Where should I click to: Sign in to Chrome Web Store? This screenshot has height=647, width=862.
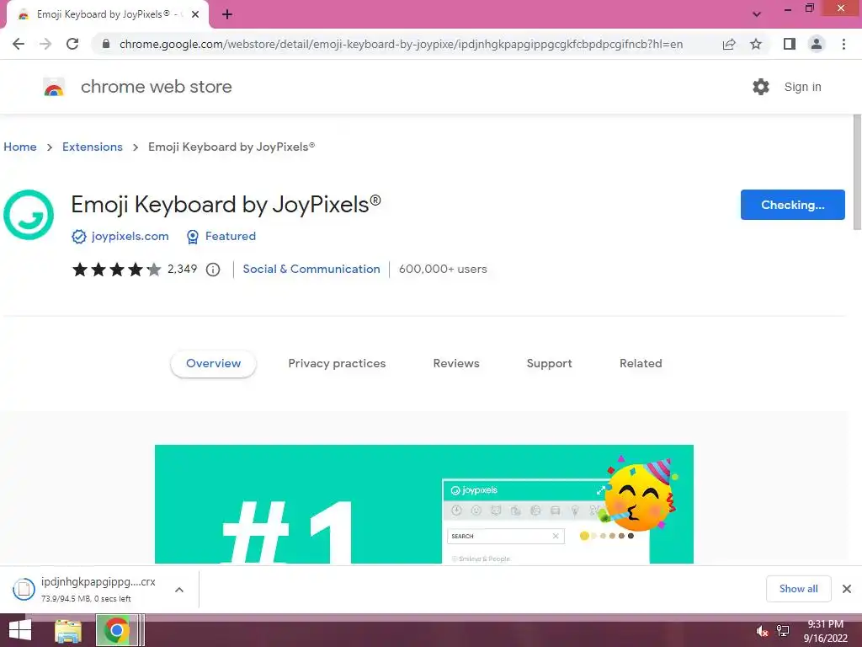click(x=802, y=87)
